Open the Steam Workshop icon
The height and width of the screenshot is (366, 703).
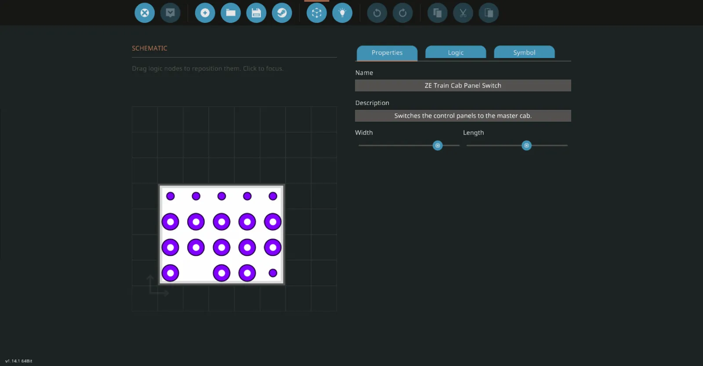(282, 13)
